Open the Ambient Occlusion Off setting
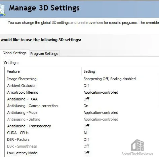159x157 pixels. (86, 86)
